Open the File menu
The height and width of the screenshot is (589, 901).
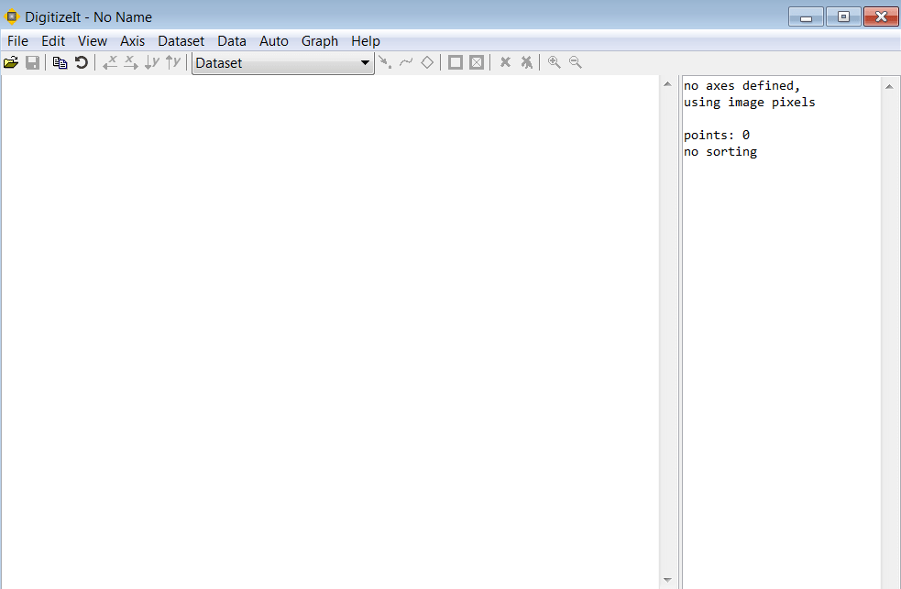(x=17, y=41)
